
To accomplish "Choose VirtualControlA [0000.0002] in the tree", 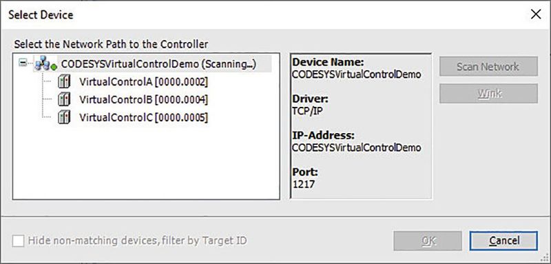I will coord(143,82).
